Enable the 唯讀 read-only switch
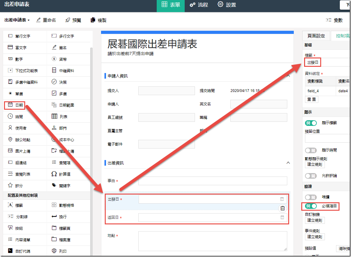Image resolution: width=351 pixels, height=257 pixels. (311, 197)
